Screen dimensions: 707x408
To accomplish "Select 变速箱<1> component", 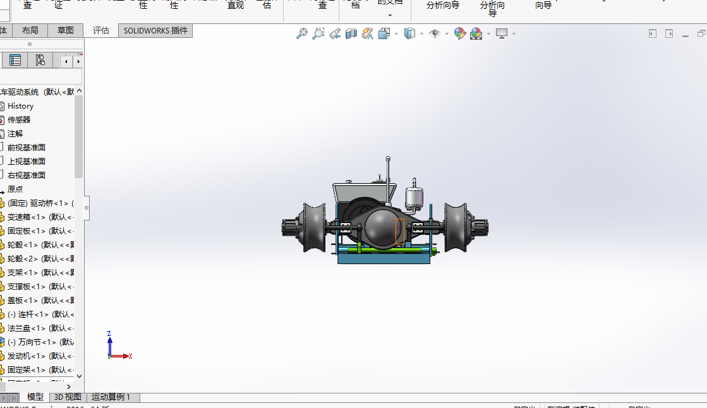I will click(x=37, y=217).
